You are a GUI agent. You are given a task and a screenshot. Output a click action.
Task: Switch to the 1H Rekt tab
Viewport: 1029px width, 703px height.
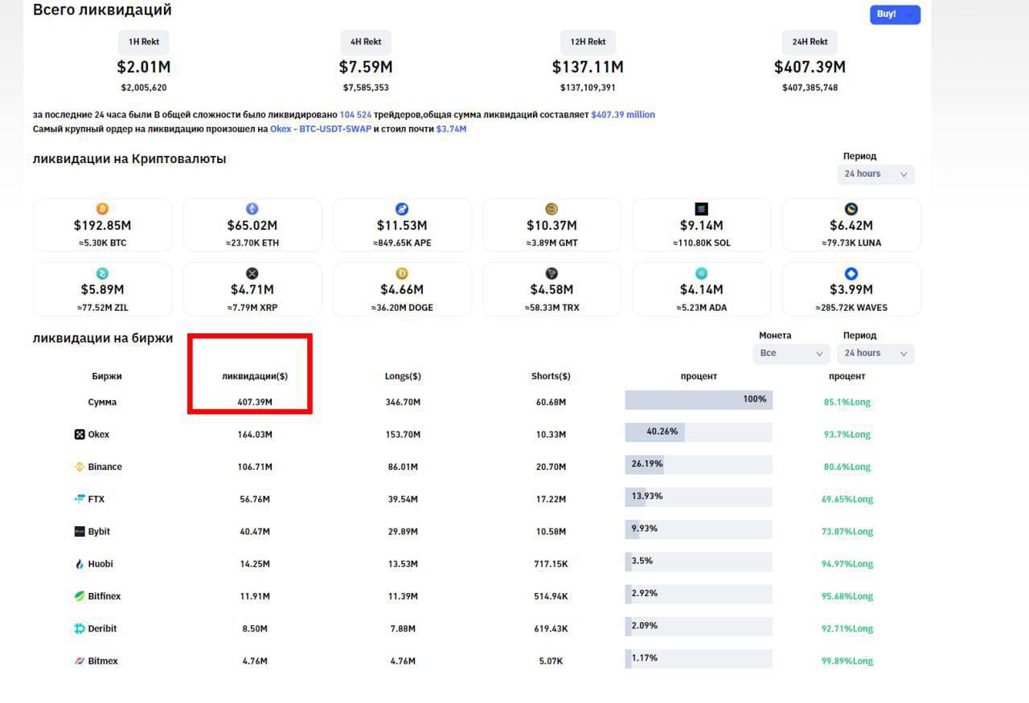pos(144,42)
